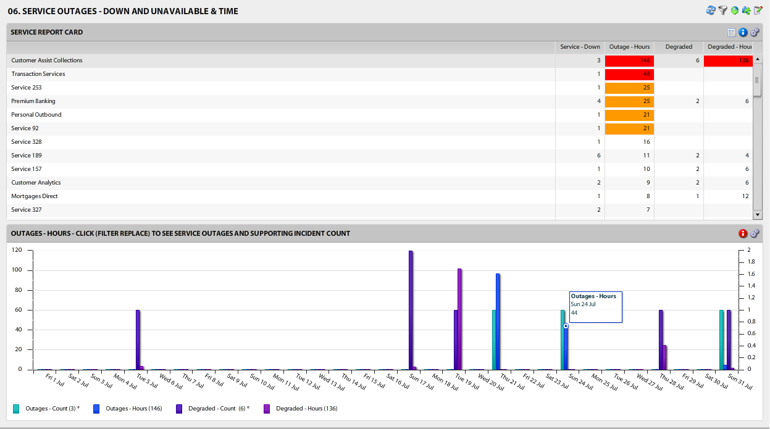Click the blue info icon on Service Report Card

[x=743, y=32]
